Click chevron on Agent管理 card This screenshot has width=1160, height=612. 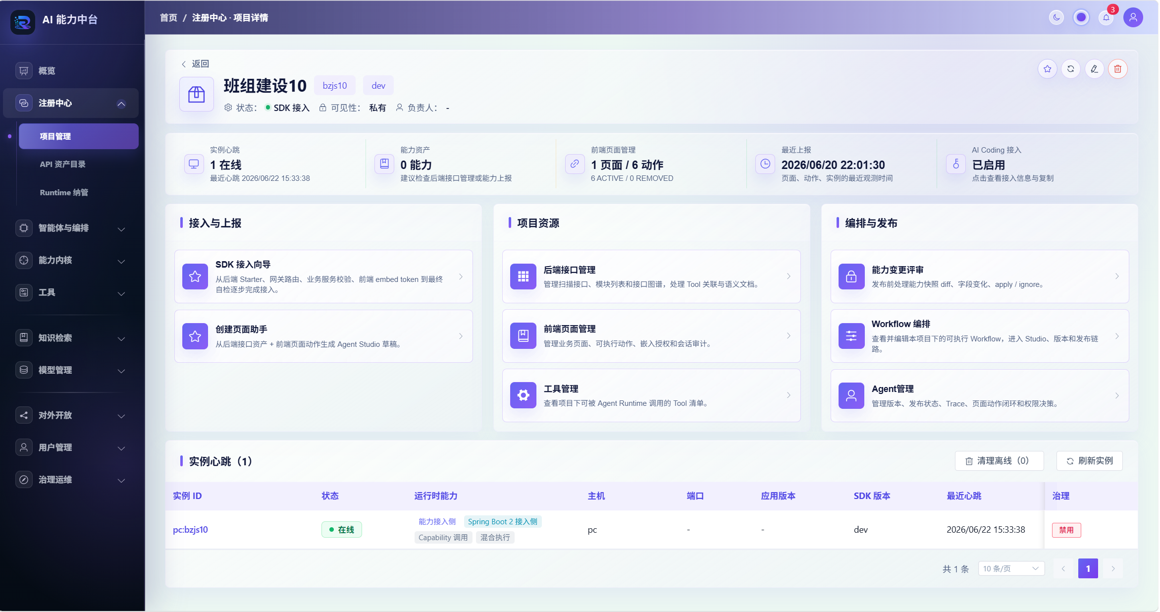coord(1117,395)
